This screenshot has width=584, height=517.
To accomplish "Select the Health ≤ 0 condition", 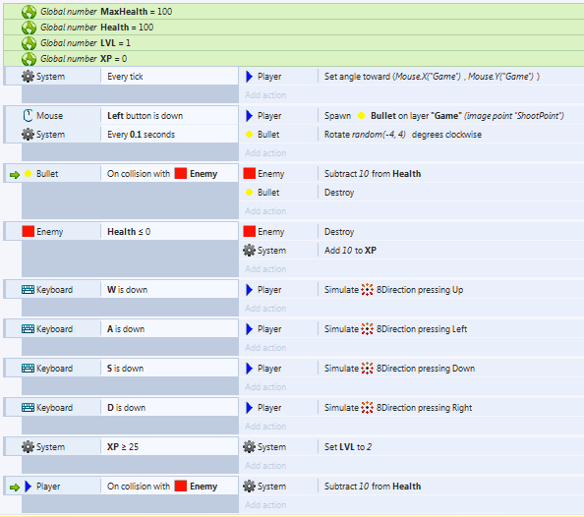I will pos(129,232).
